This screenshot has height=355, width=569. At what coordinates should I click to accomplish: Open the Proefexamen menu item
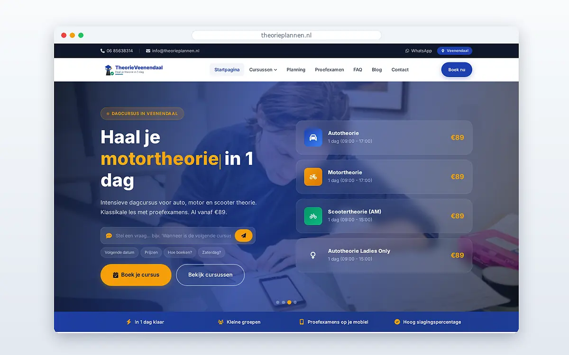(330, 70)
